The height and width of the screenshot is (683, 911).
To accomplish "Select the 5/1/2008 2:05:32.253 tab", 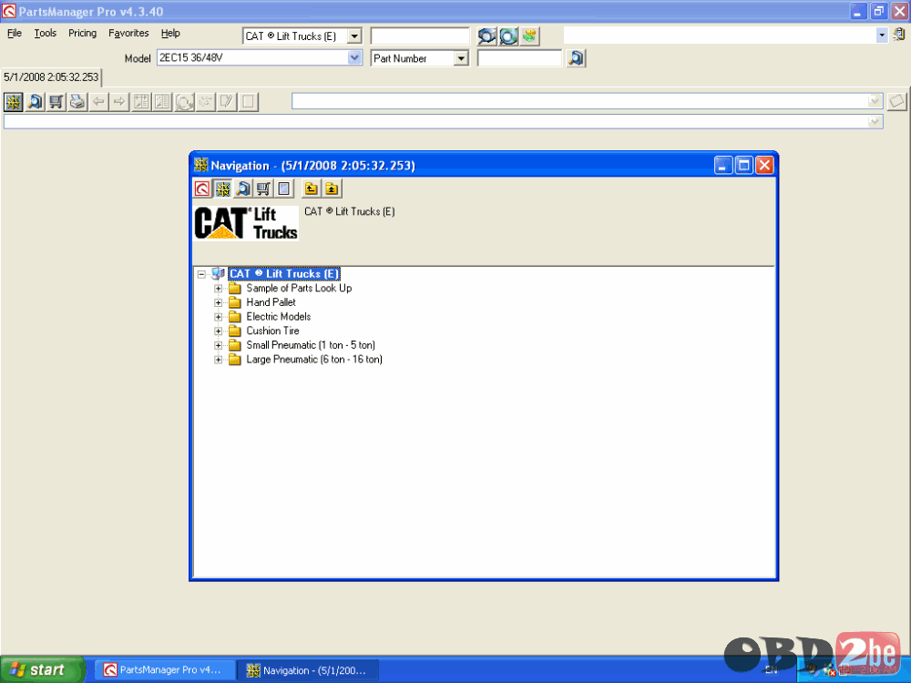I will point(51,77).
